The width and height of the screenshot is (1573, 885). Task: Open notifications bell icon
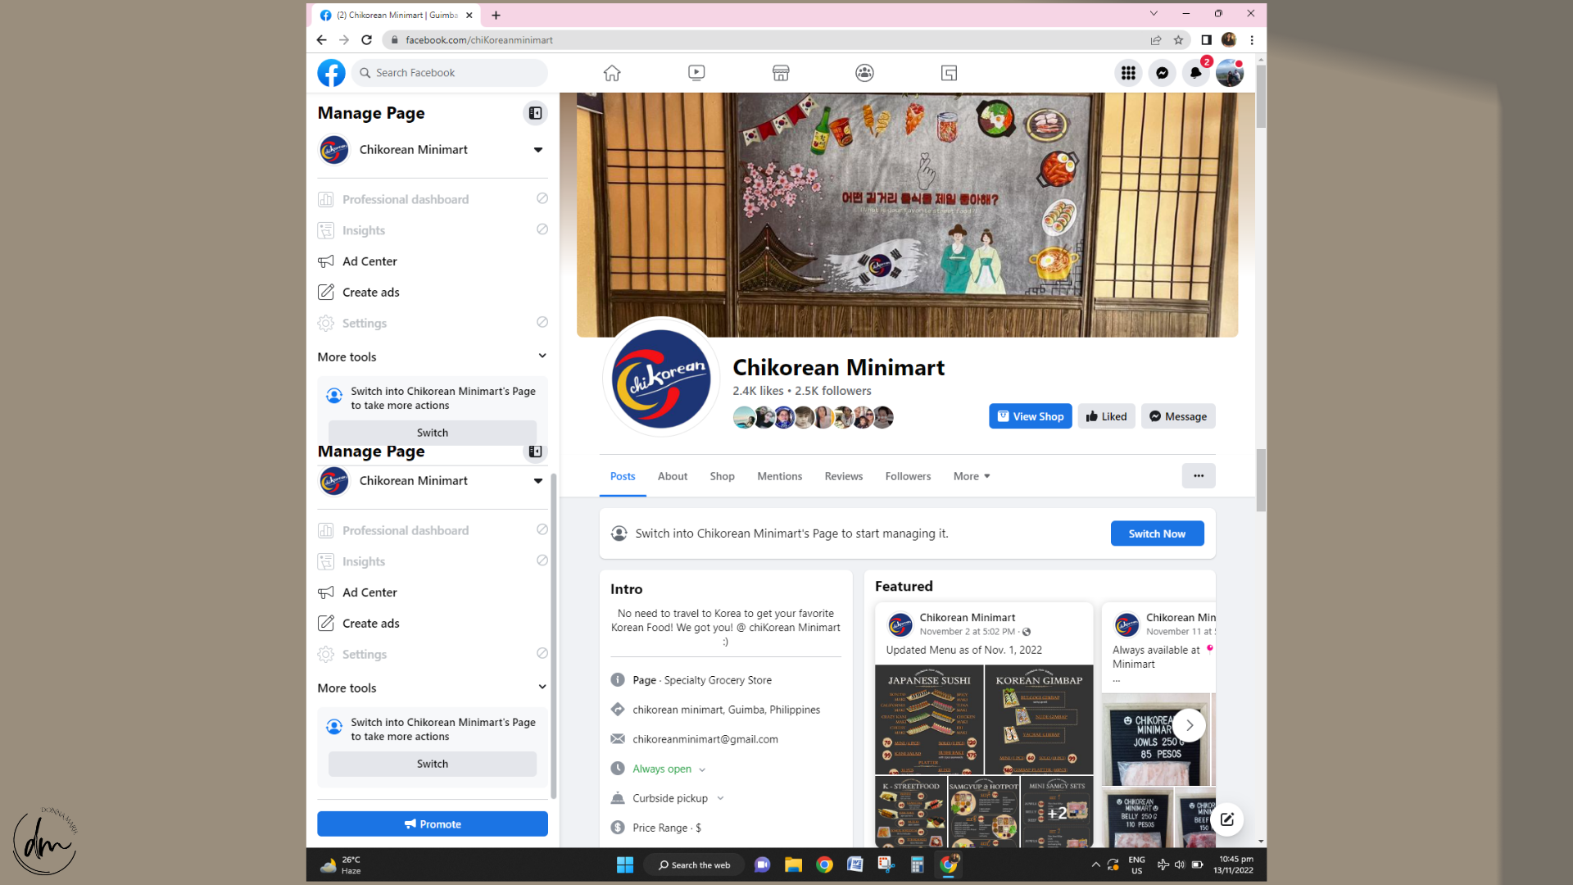(x=1195, y=73)
